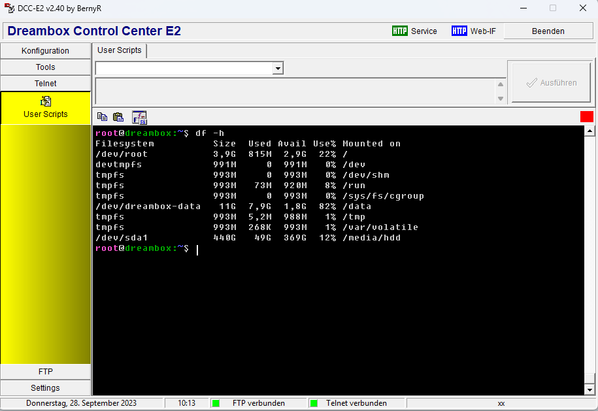Screen dimensions: 598x411
Task: Click the paste icon above the terminal
Action: coord(118,117)
